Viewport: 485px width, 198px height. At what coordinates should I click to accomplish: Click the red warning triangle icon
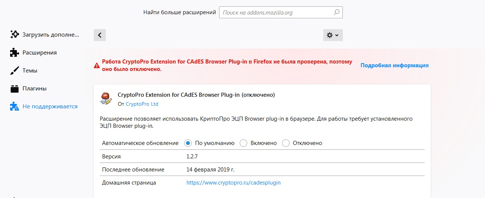[x=97, y=65]
